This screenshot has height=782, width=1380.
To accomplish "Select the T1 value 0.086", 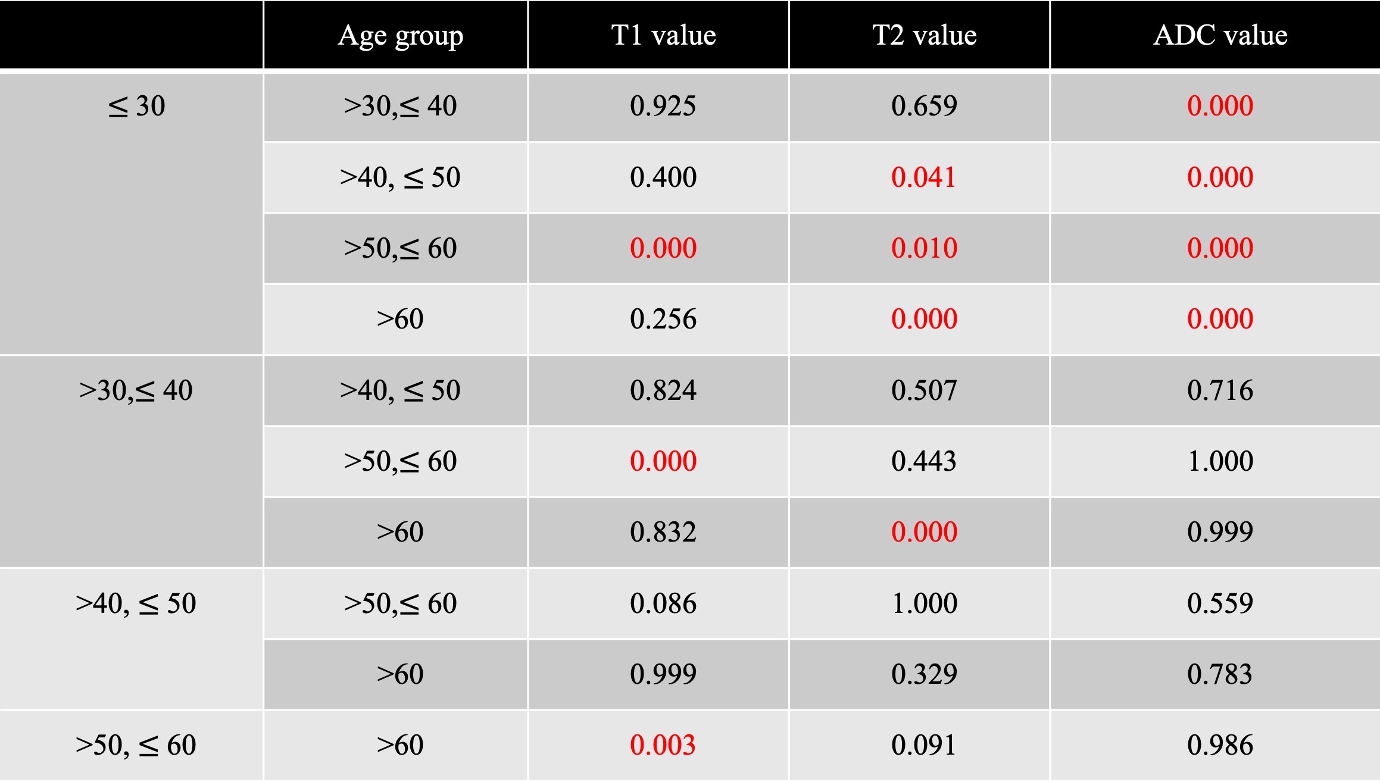I will tap(663, 603).
